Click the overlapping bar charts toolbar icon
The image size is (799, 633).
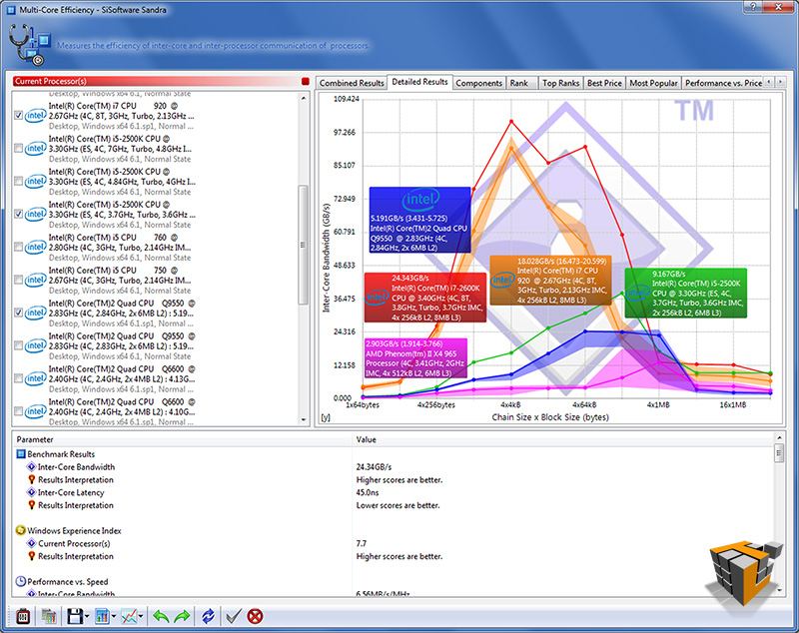(49, 616)
